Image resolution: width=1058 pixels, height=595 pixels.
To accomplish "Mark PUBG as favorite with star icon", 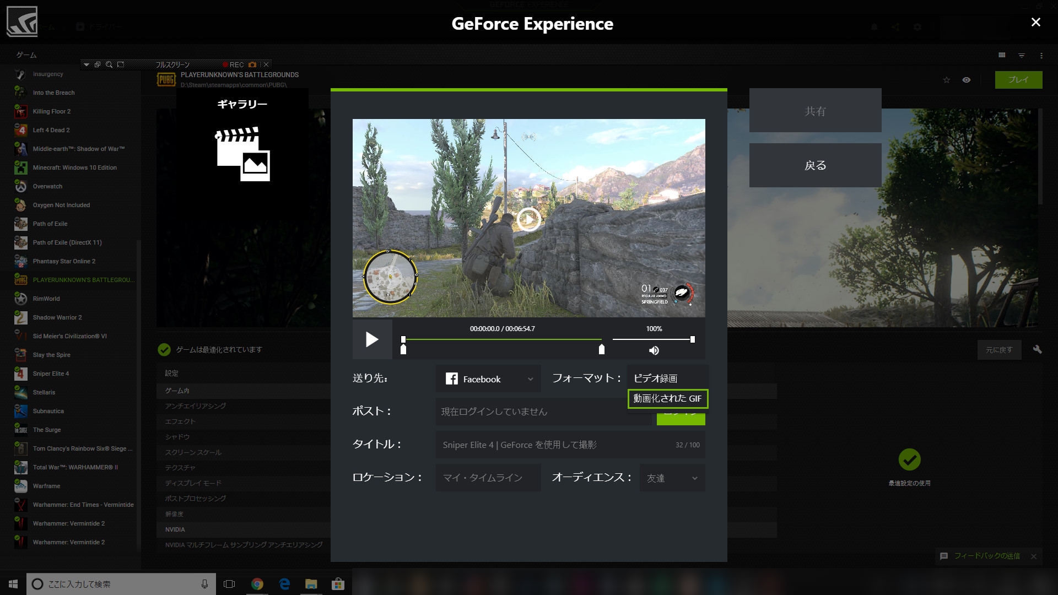I will 947,80.
